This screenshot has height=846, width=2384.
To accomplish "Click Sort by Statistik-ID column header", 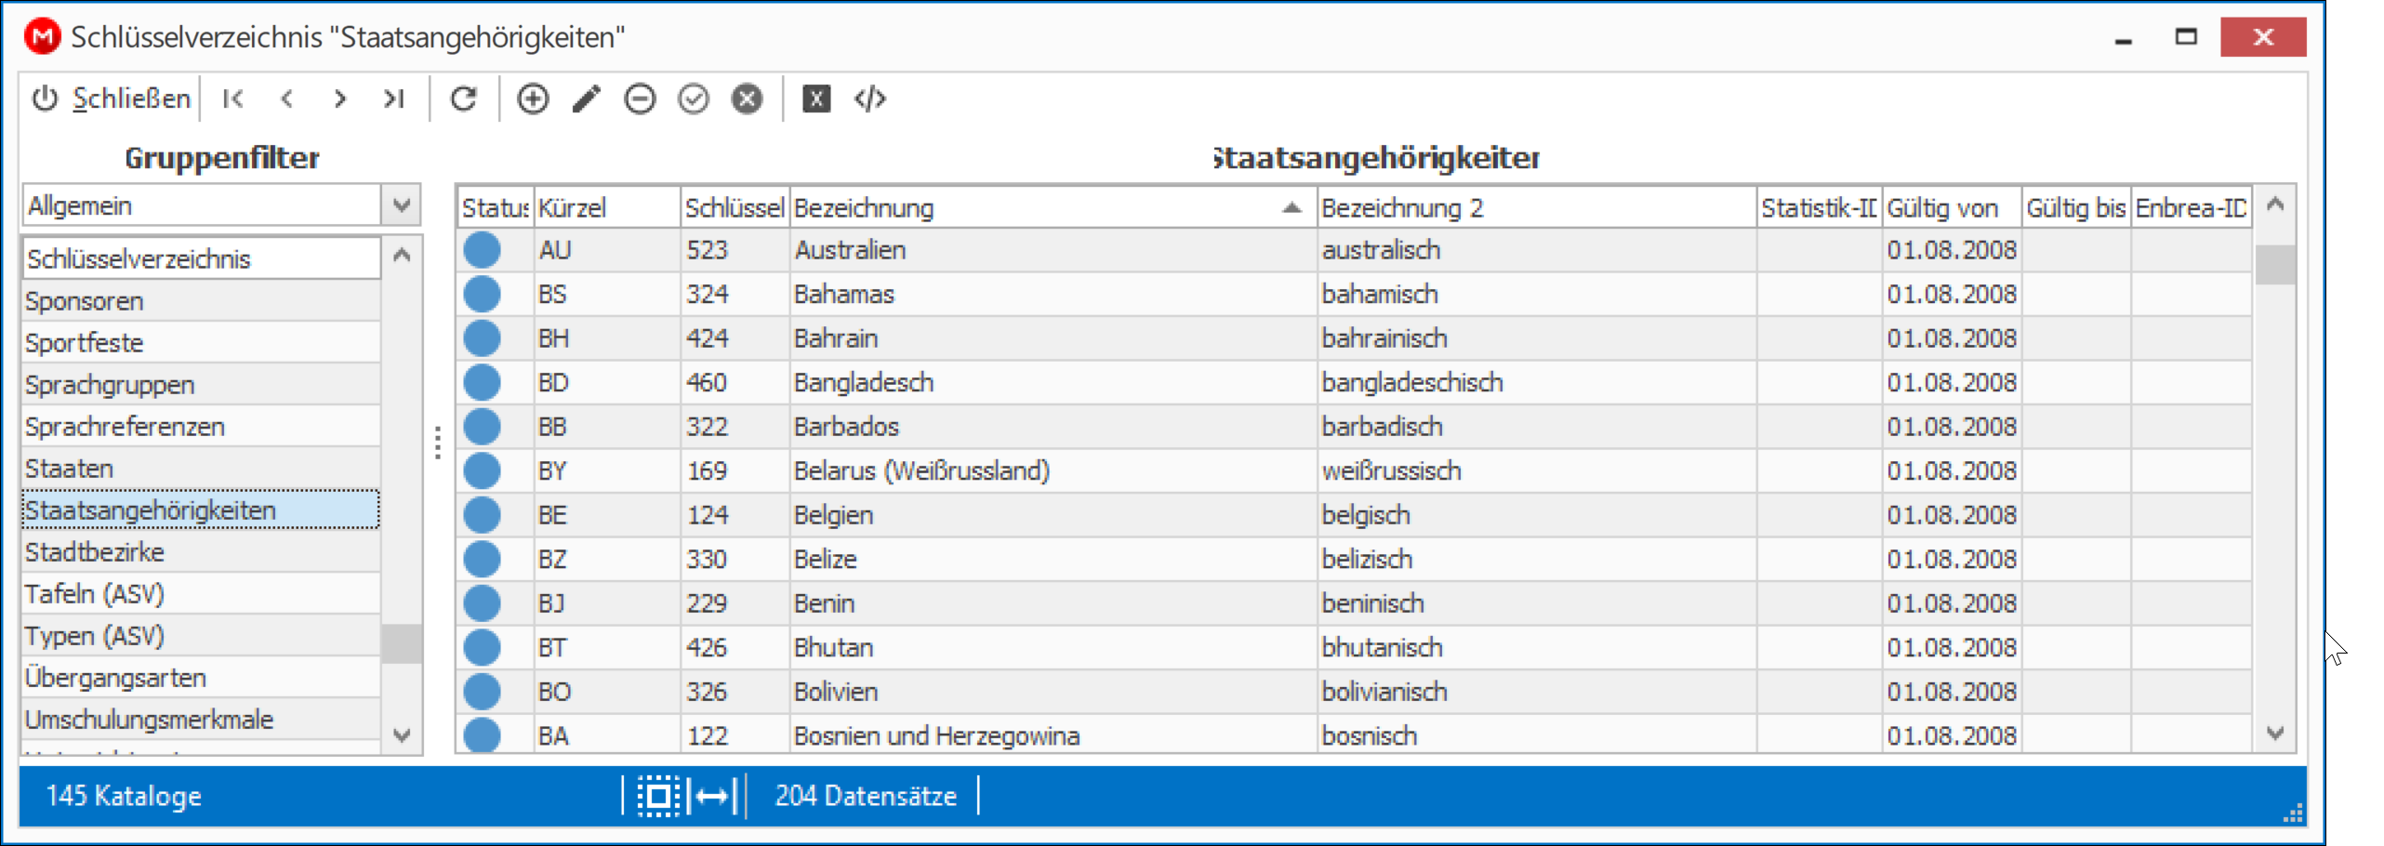I will (1819, 207).
